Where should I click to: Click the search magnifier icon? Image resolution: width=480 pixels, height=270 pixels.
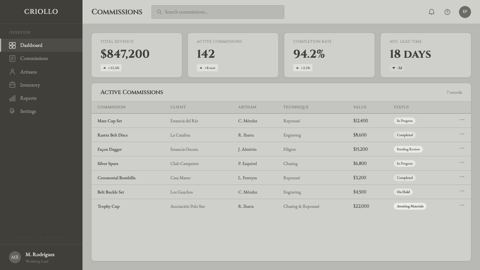(x=159, y=12)
